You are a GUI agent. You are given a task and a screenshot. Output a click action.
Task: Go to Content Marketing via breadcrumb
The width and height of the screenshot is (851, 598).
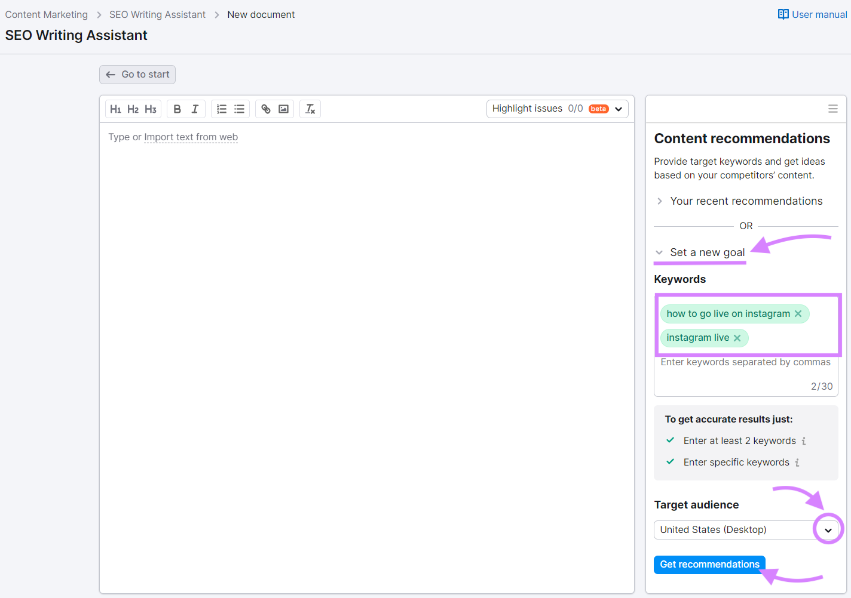[46, 14]
